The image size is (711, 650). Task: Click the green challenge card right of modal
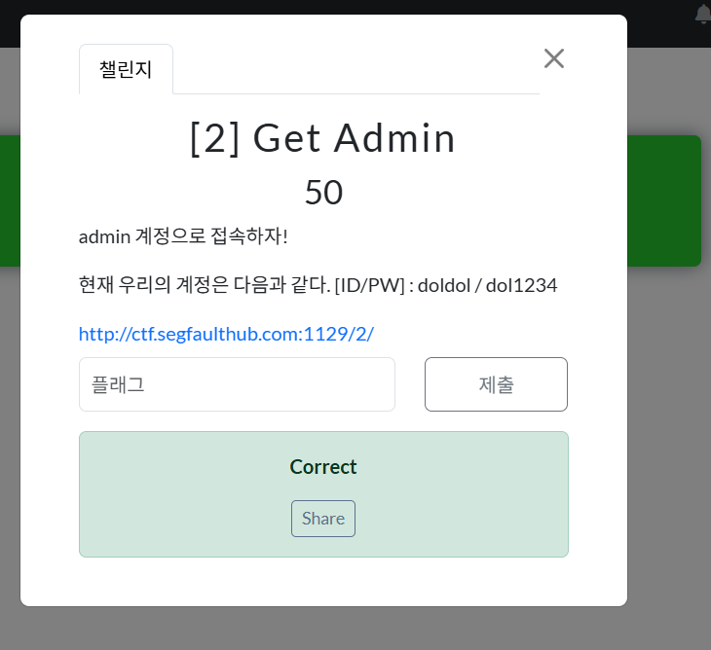point(664,200)
